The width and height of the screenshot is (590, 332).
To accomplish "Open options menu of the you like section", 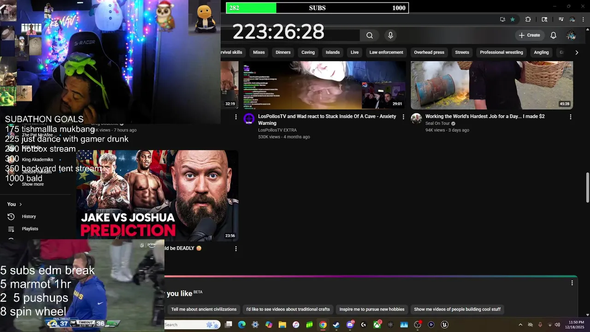I will [x=572, y=283].
